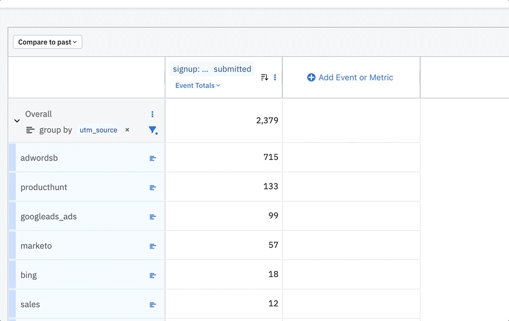Viewport: 509px width, 321px height.
Task: Click the breakdown icon for producthunt row
Action: click(x=152, y=187)
